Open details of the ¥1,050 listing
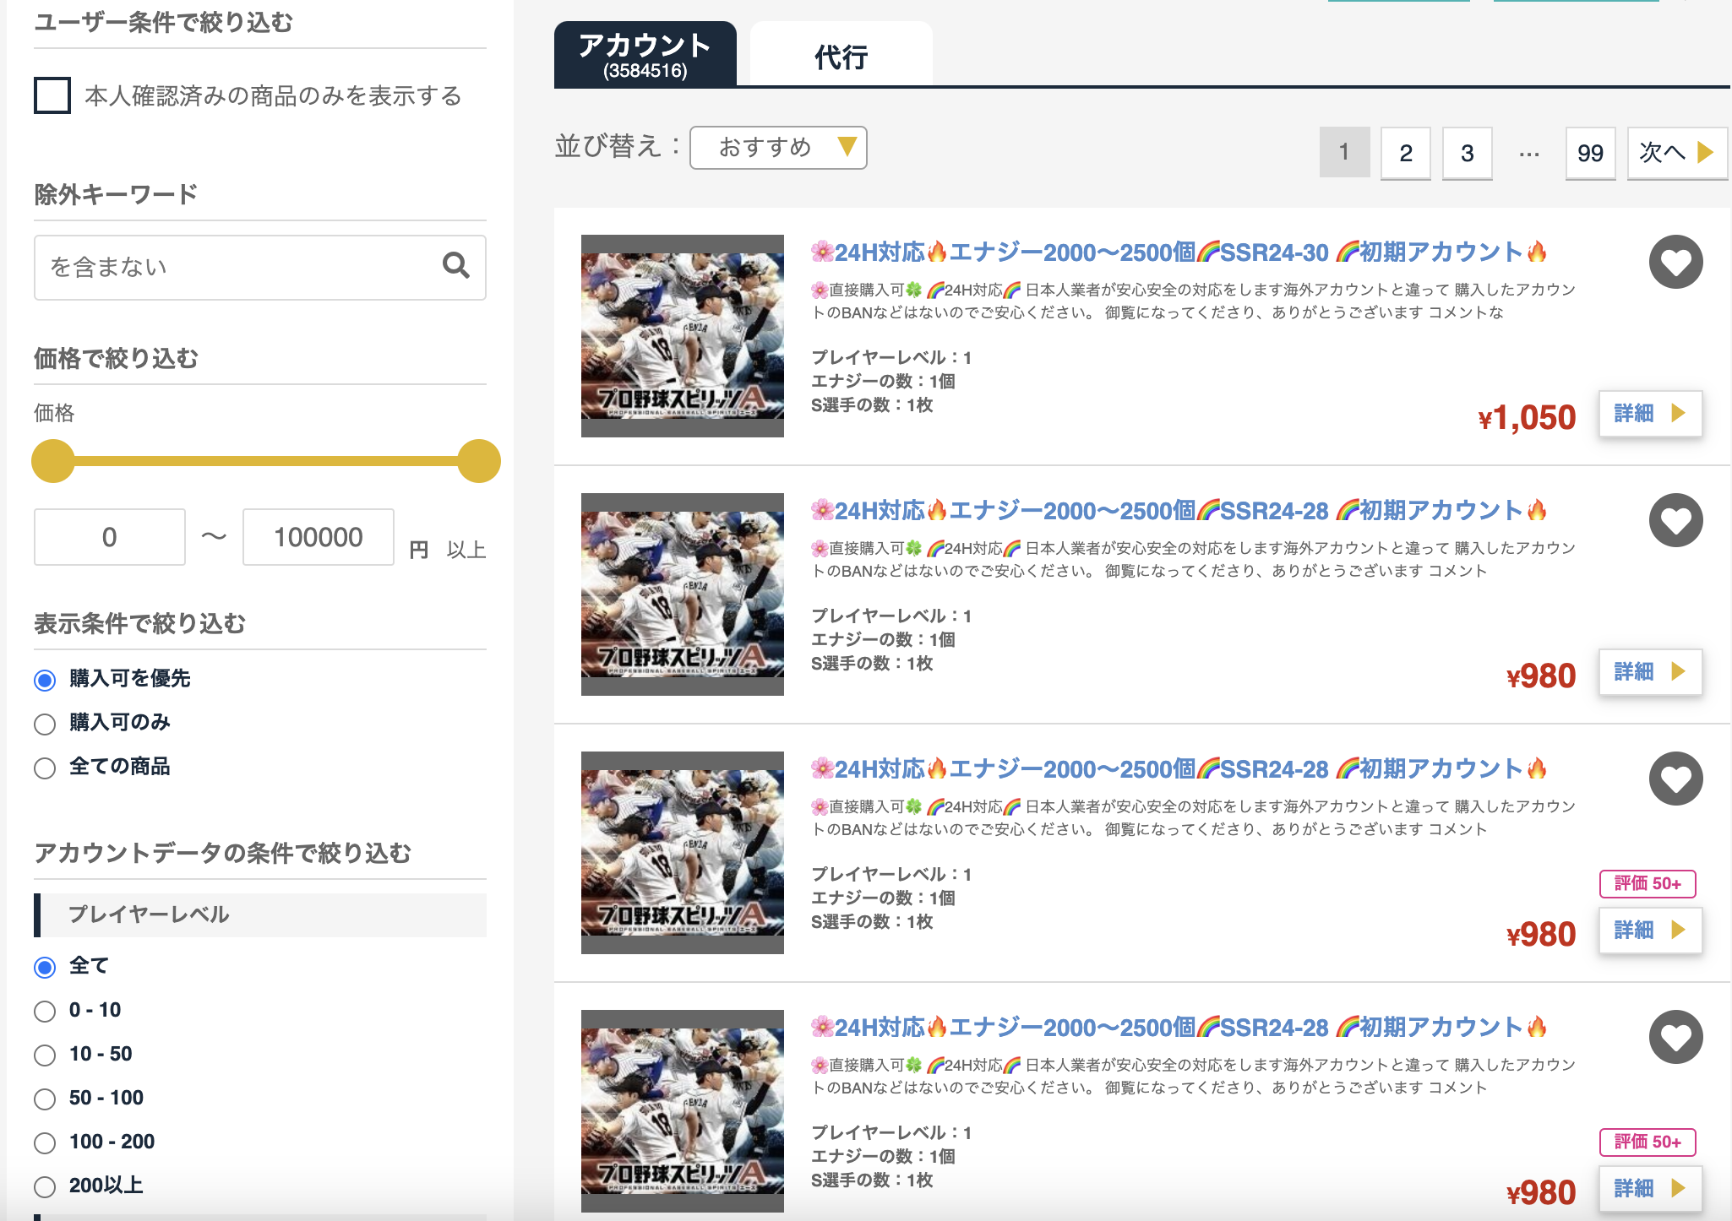 click(x=1650, y=414)
